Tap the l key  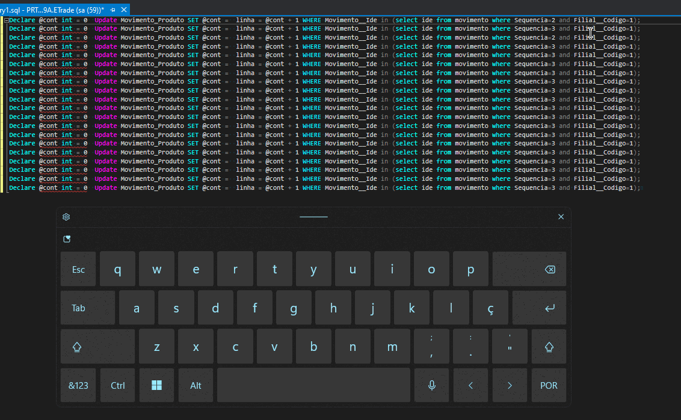tap(451, 308)
